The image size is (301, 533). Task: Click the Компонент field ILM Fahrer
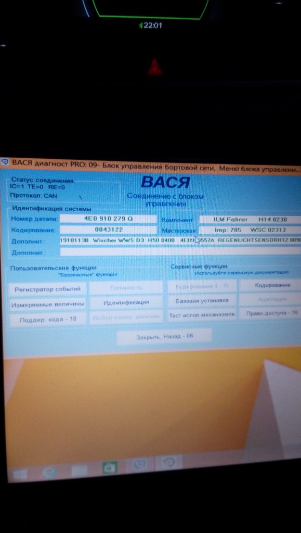pyautogui.click(x=250, y=220)
